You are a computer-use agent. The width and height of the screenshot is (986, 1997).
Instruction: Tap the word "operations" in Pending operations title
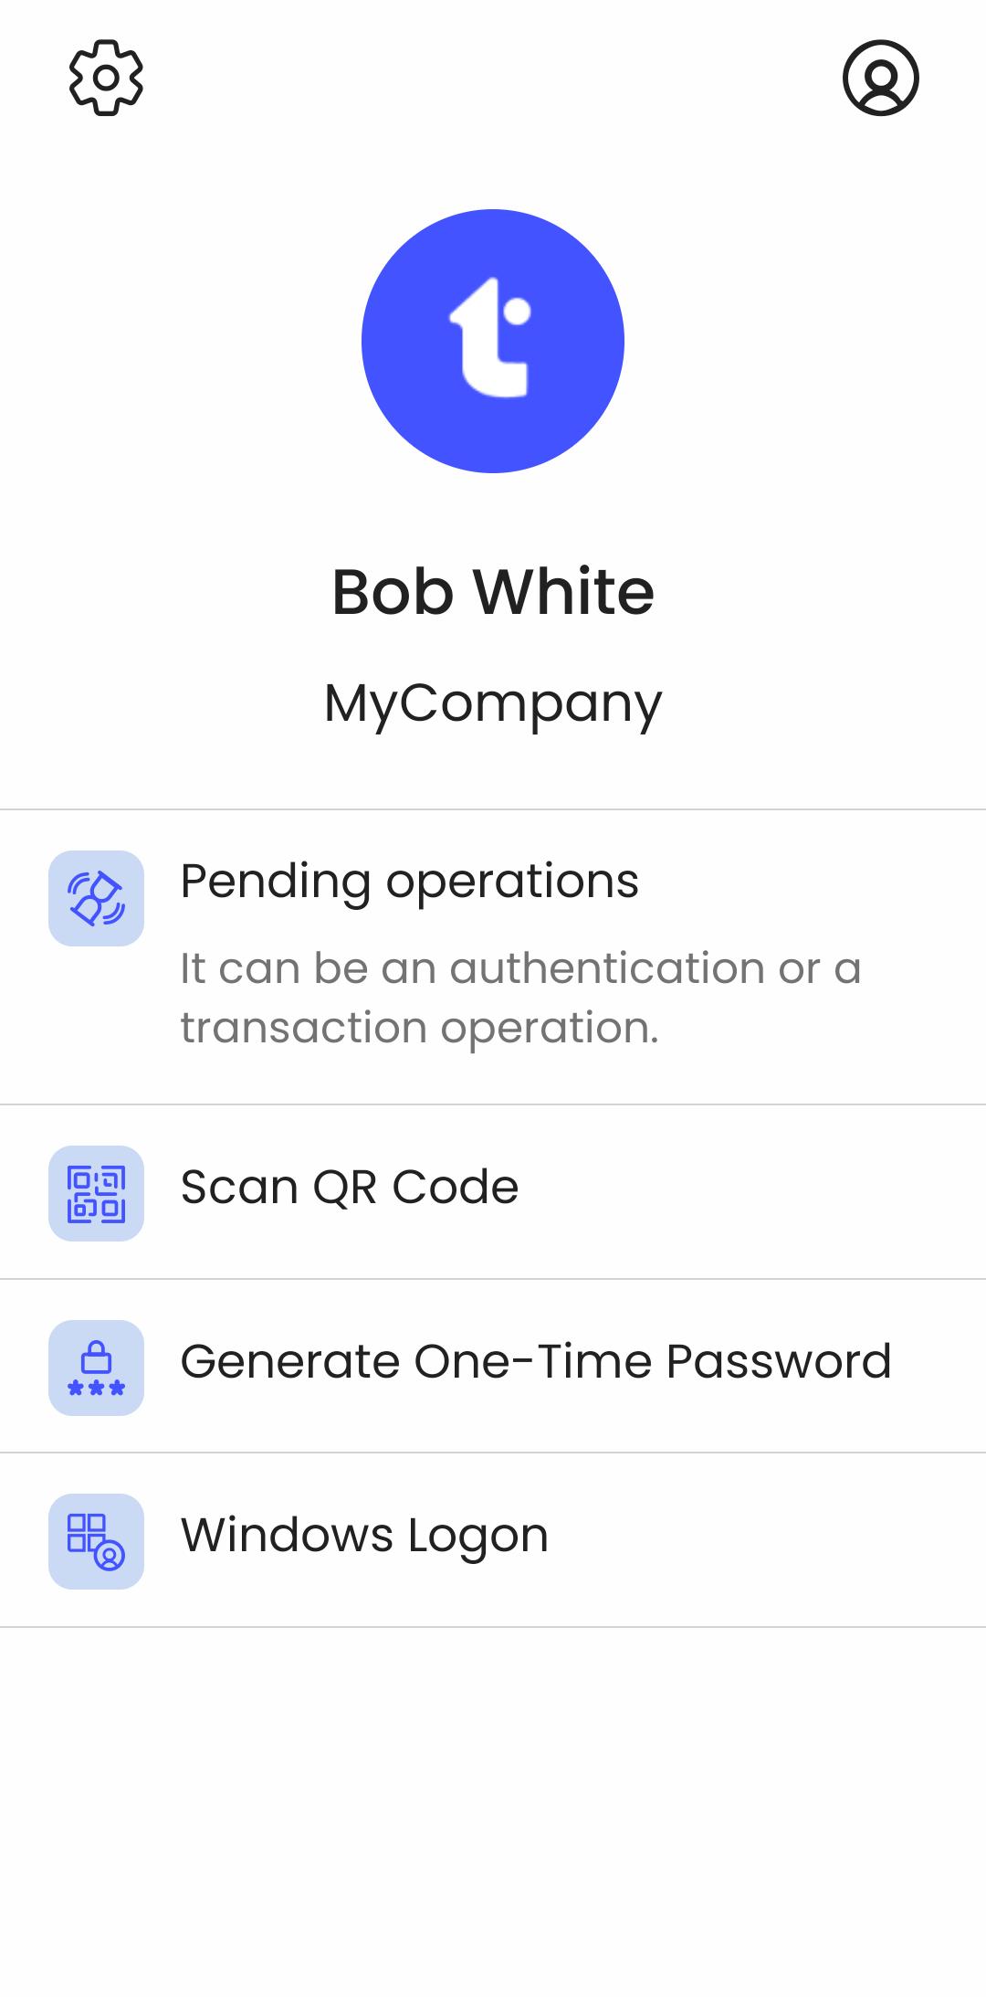tap(511, 884)
